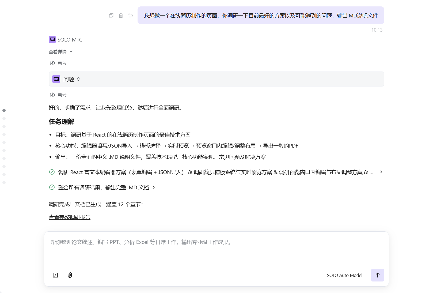The width and height of the screenshot is (433, 293).
Task: Expand the first 思考 thinking step
Action: coord(58,63)
